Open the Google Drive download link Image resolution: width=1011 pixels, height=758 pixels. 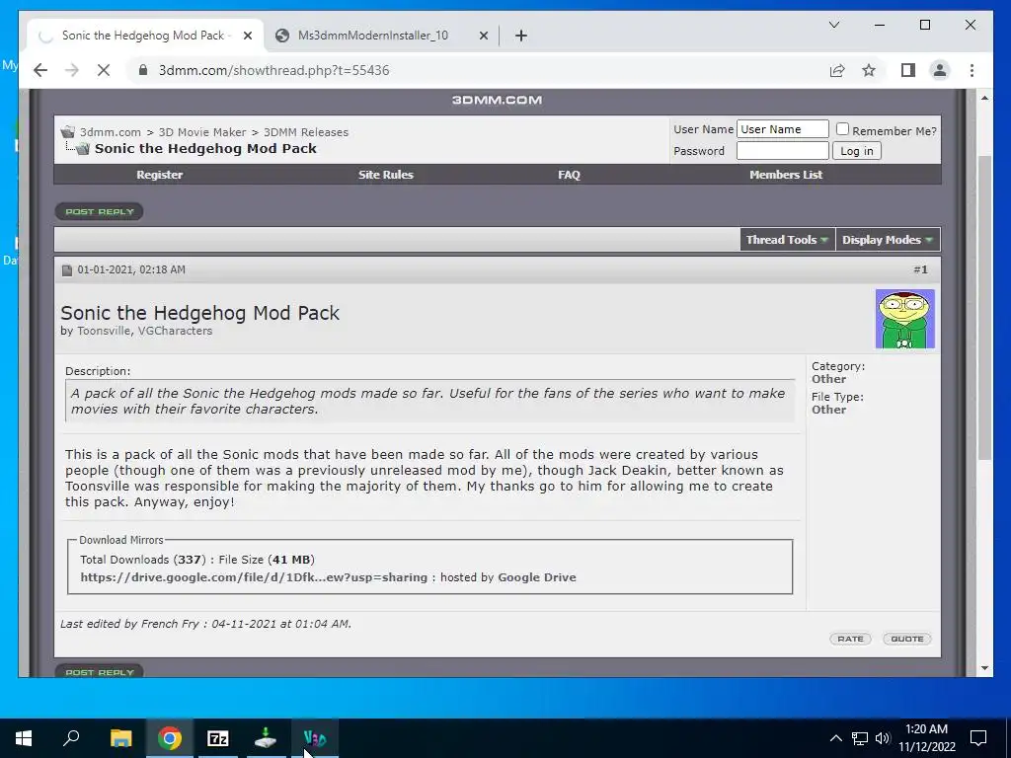[x=254, y=577]
